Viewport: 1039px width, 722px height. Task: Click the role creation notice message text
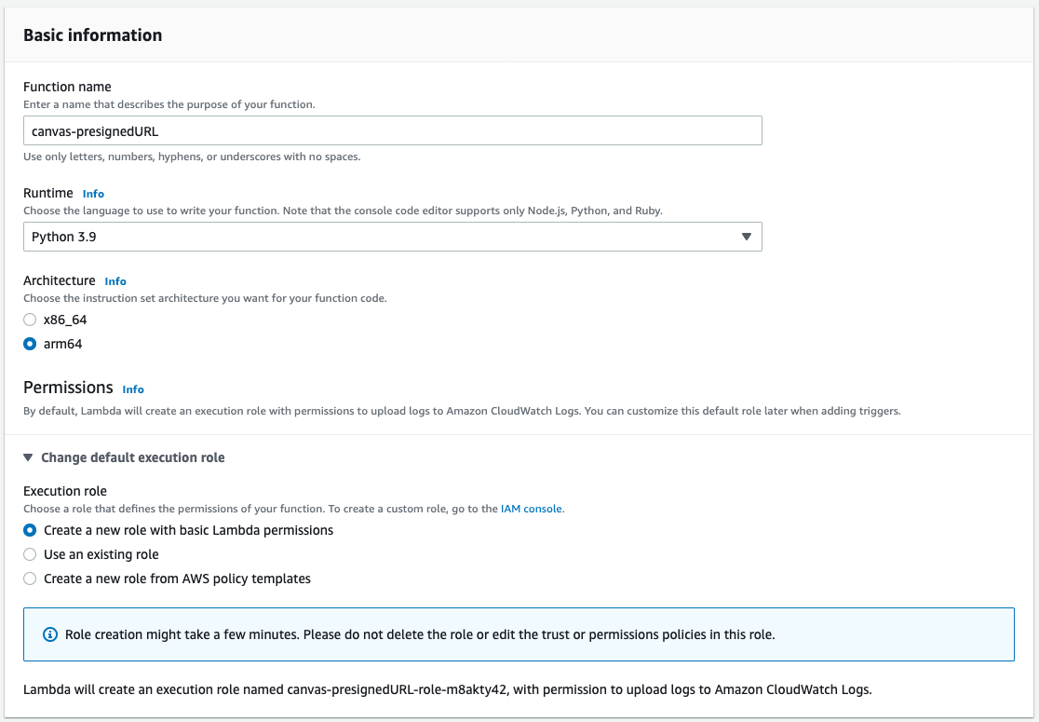(x=419, y=634)
